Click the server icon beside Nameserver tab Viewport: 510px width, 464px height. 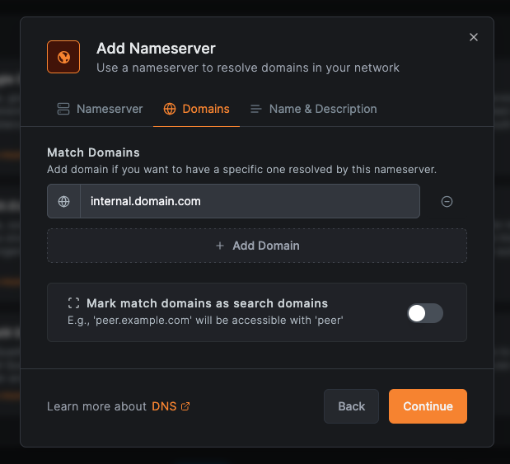pos(63,109)
